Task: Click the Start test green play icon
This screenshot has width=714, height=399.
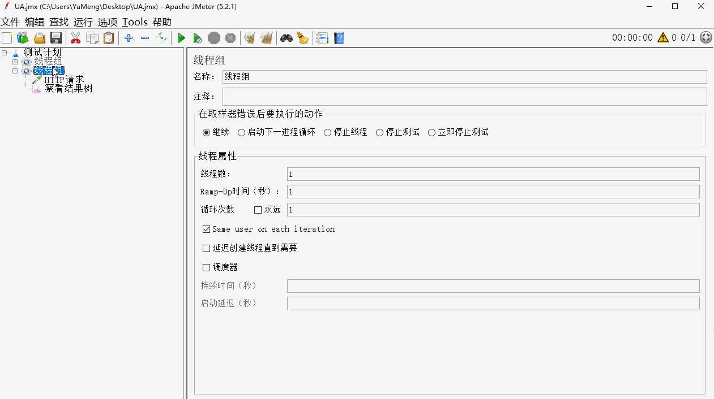Action: click(181, 38)
